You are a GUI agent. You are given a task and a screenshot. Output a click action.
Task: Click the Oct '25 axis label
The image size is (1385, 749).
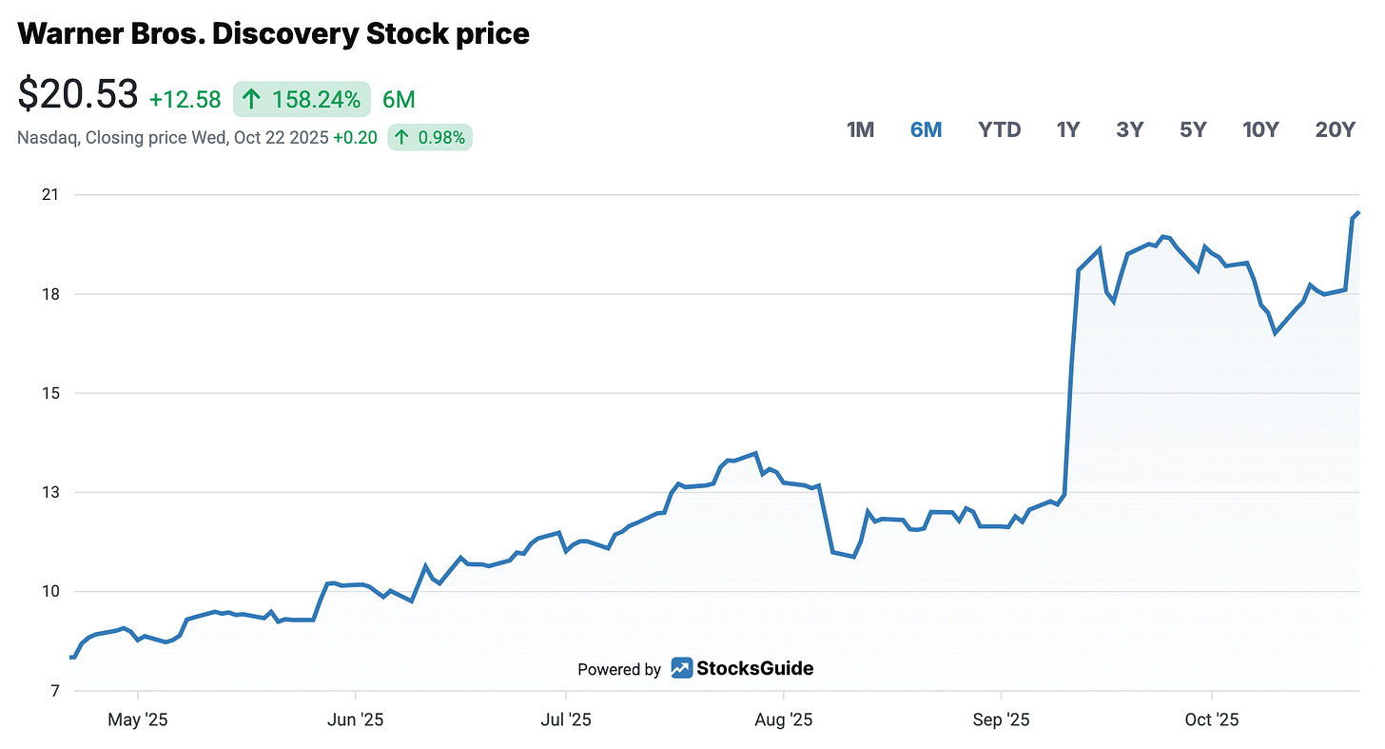[1212, 720]
